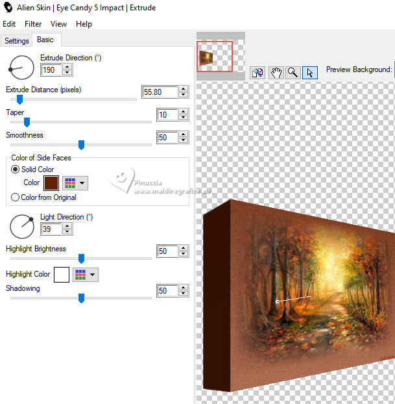Open the Help menu
The height and width of the screenshot is (404, 395).
pyautogui.click(x=84, y=24)
